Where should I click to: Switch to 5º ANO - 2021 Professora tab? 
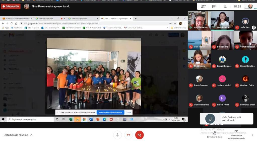(17, 19)
